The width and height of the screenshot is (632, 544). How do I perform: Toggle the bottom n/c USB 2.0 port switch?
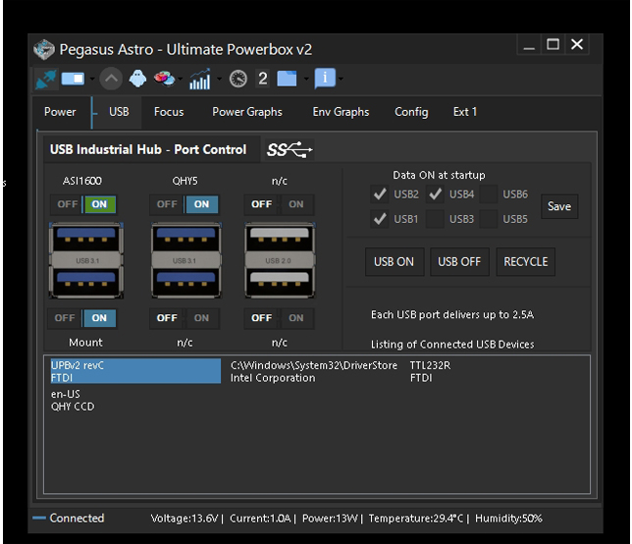pos(279,318)
